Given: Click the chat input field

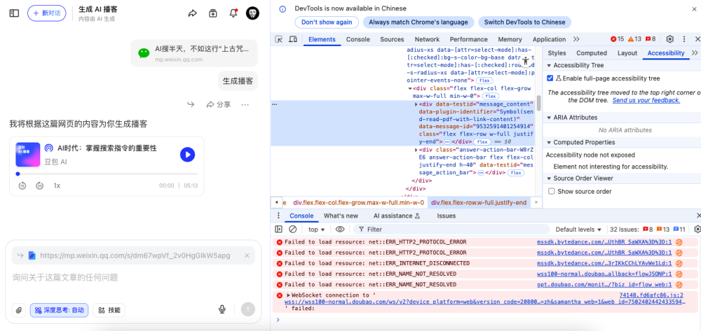Looking at the screenshot, I should 133,277.
